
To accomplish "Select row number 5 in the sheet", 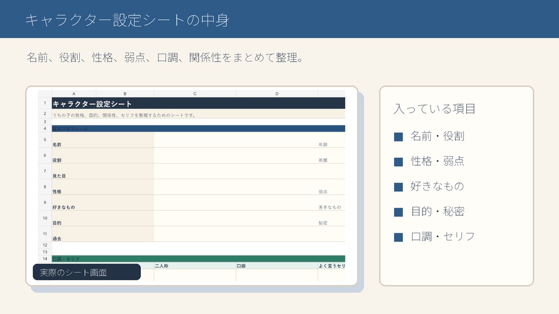I will (x=45, y=140).
